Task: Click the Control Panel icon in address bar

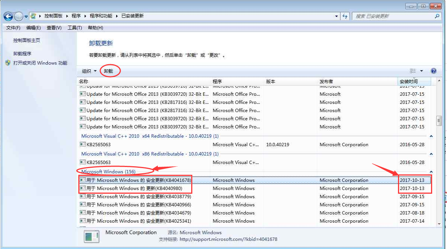Action: point(34,16)
